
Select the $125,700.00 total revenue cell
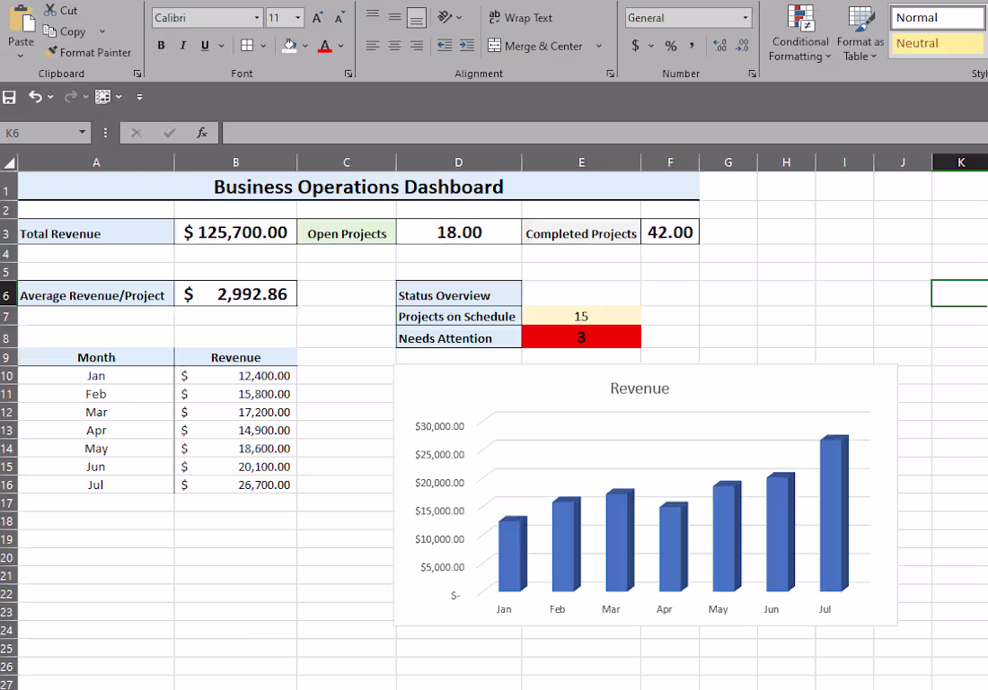235,232
